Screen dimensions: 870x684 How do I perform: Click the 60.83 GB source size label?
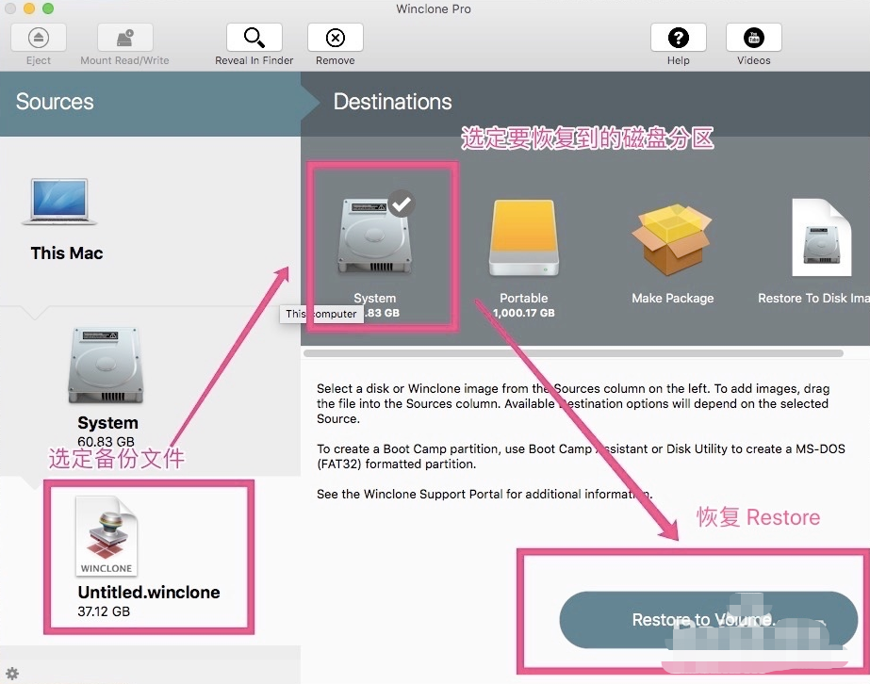[x=106, y=442]
